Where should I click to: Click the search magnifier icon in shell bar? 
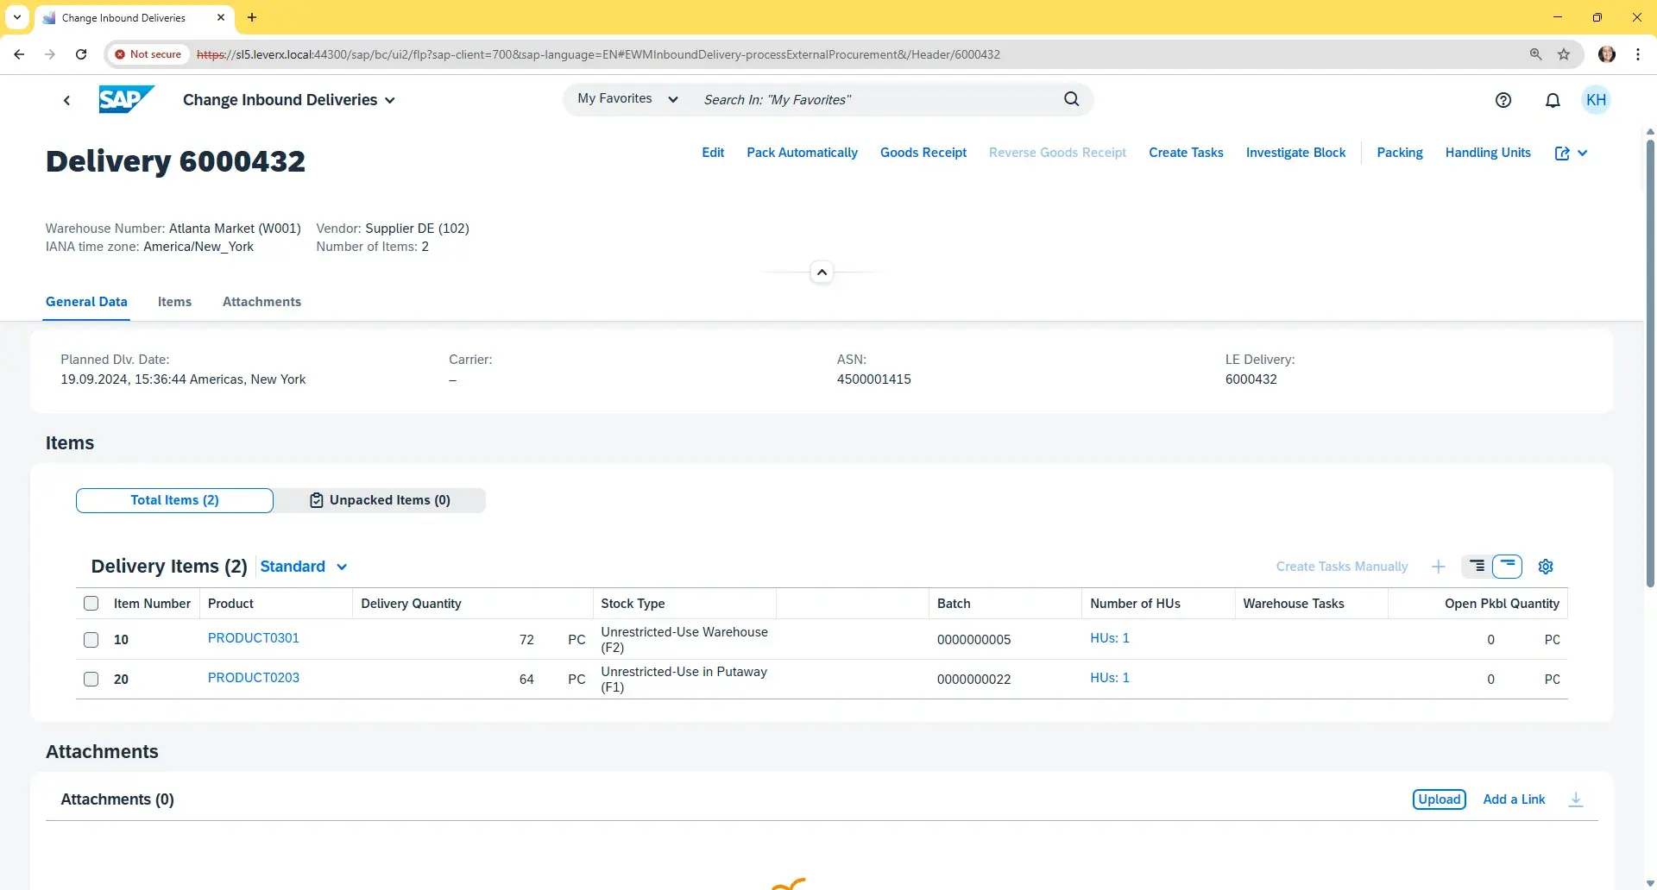point(1071,99)
